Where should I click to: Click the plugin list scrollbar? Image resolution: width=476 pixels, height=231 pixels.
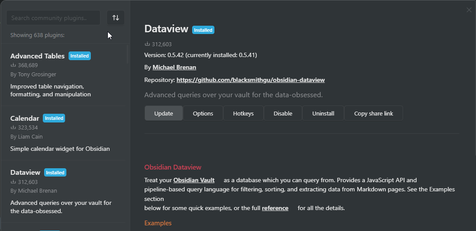pos(128,54)
